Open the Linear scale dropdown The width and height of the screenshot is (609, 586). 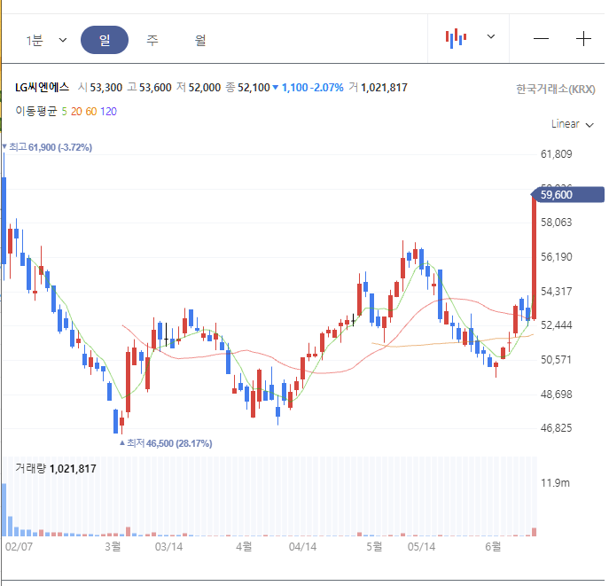(572, 124)
